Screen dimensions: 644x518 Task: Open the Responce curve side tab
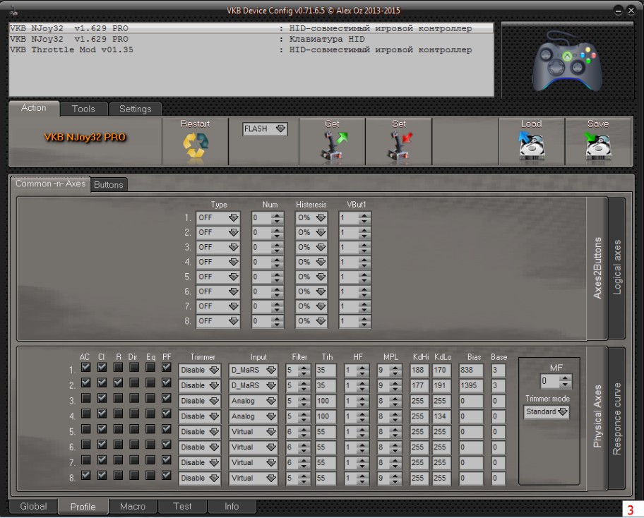(x=616, y=418)
